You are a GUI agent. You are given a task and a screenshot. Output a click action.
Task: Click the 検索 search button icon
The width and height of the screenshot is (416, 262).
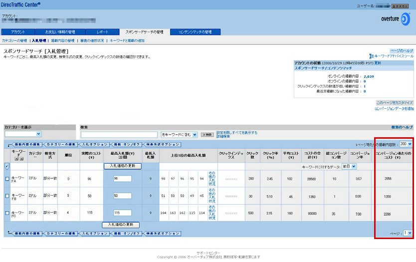pyautogui.click(x=207, y=135)
